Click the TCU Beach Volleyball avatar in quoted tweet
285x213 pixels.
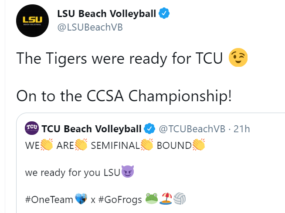coord(32,129)
